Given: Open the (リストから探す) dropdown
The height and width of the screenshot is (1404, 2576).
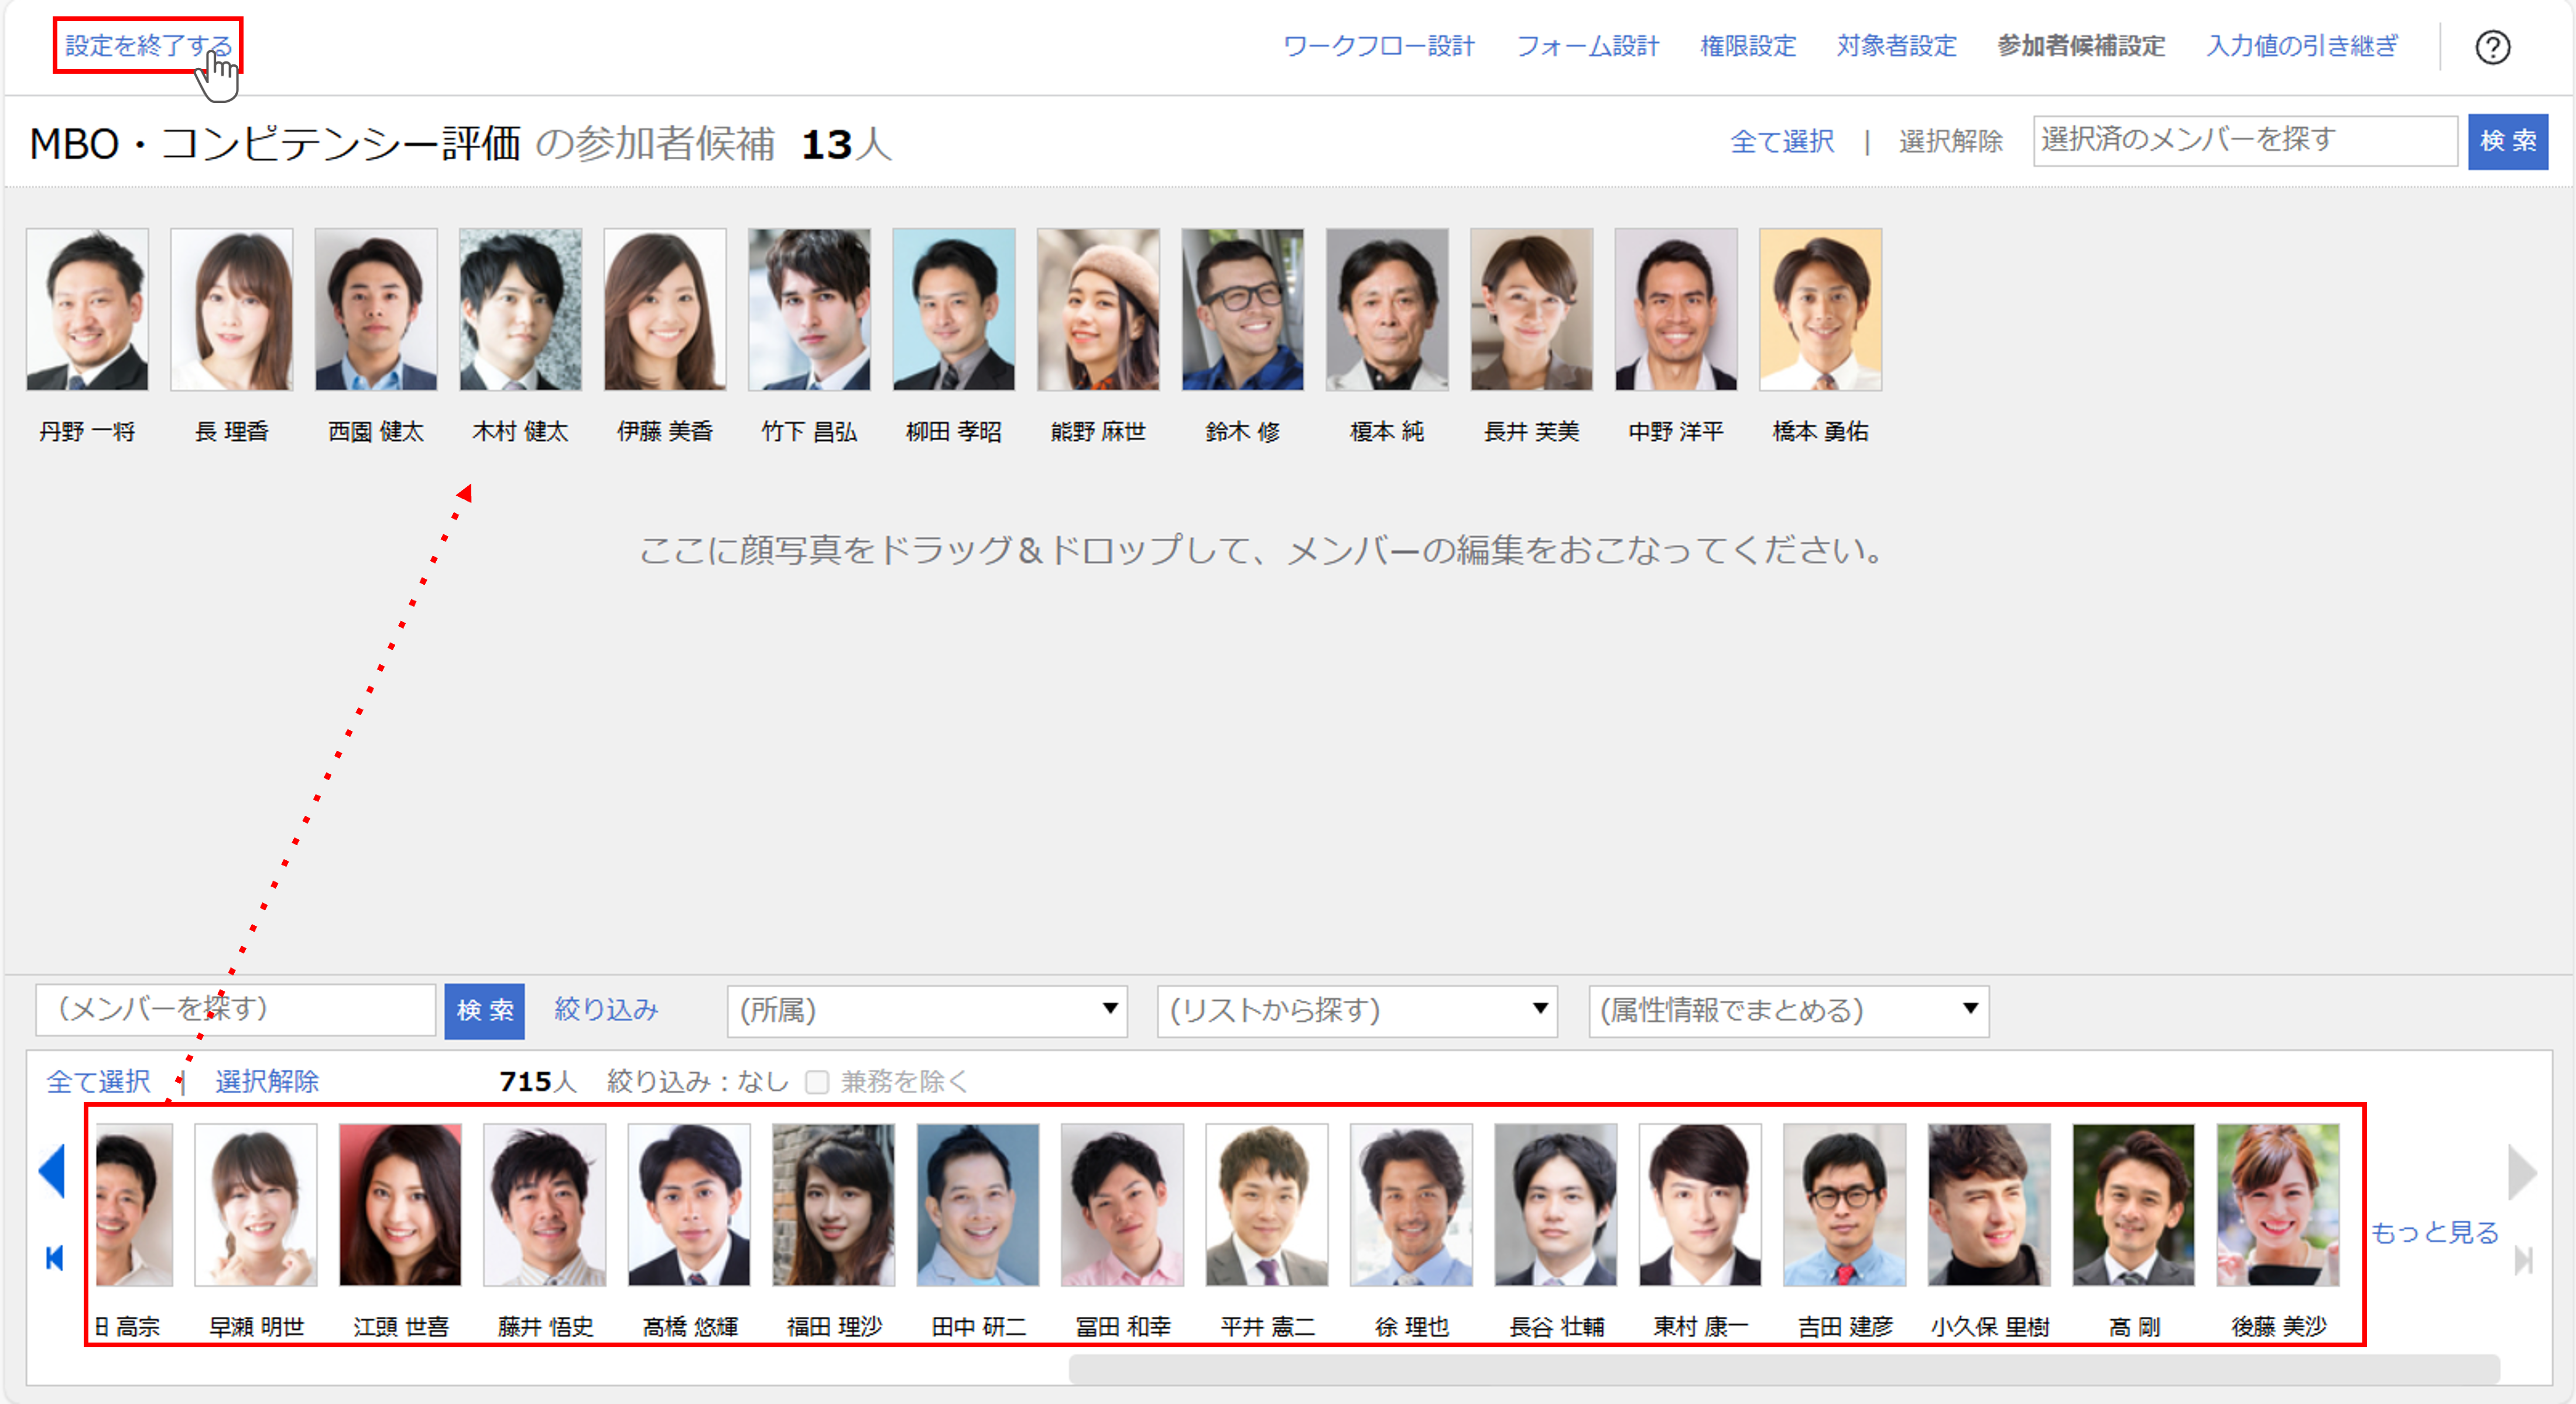Looking at the screenshot, I should 1357,1010.
